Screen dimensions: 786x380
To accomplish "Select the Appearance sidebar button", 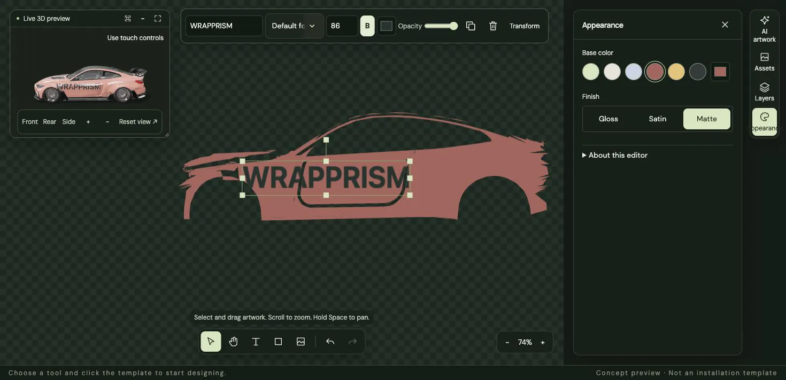I will pyautogui.click(x=764, y=121).
